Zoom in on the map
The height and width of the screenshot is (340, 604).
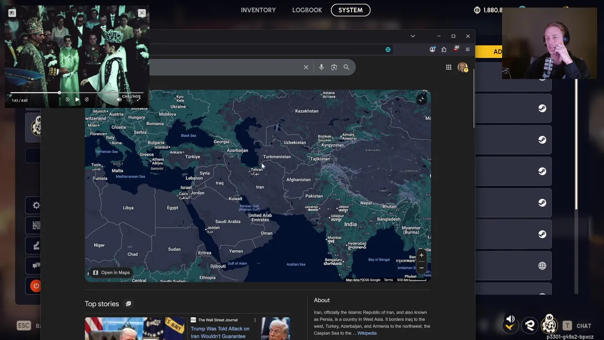pyautogui.click(x=421, y=255)
